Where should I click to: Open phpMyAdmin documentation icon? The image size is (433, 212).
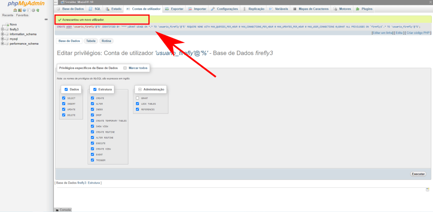(24, 10)
